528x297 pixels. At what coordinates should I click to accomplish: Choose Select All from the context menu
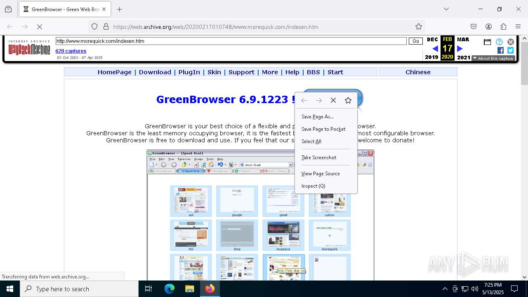click(x=326, y=141)
